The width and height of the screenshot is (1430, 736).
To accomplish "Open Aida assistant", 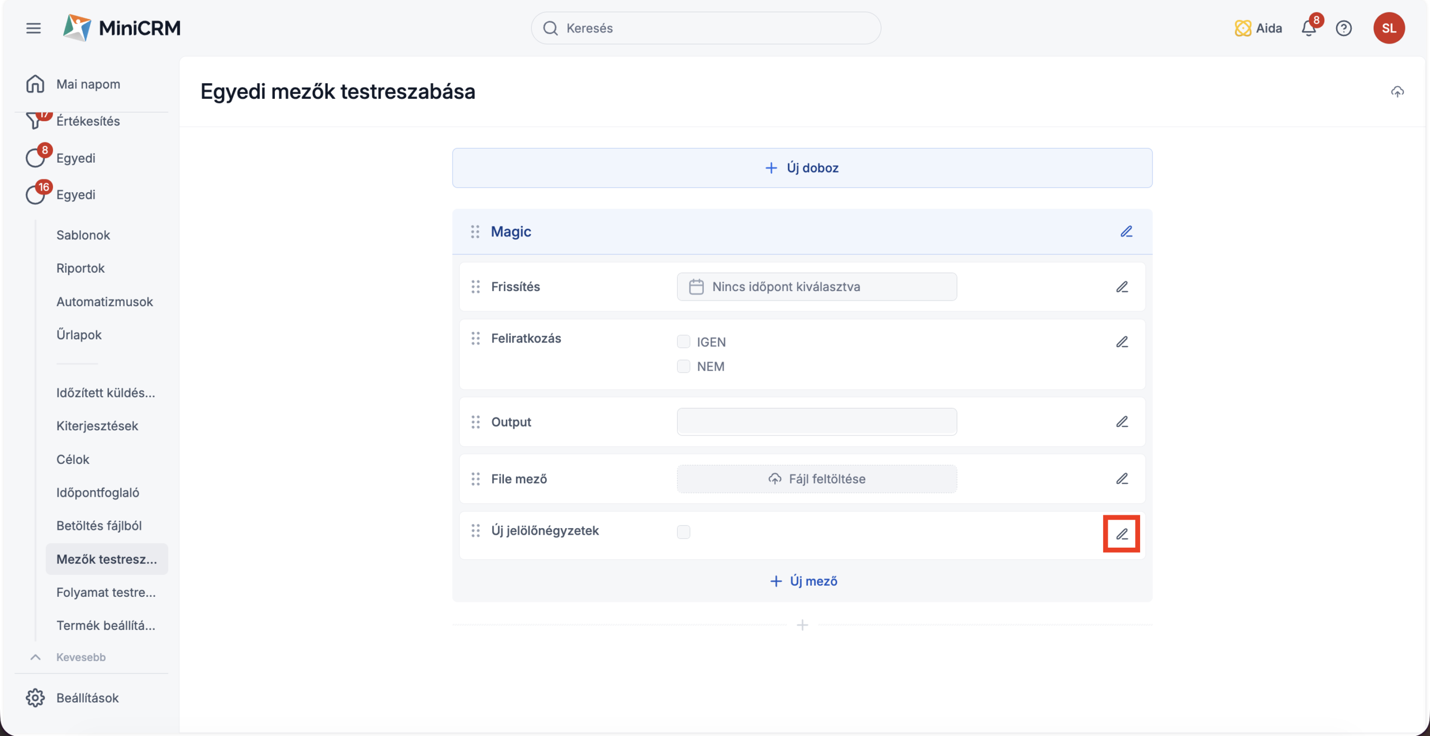I will pyautogui.click(x=1258, y=28).
